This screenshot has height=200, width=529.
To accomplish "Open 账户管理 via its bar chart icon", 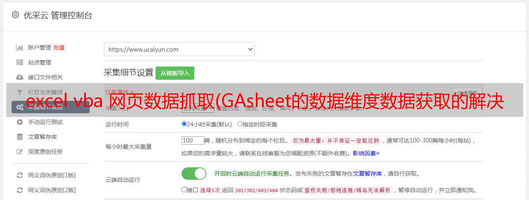I will (x=20, y=48).
